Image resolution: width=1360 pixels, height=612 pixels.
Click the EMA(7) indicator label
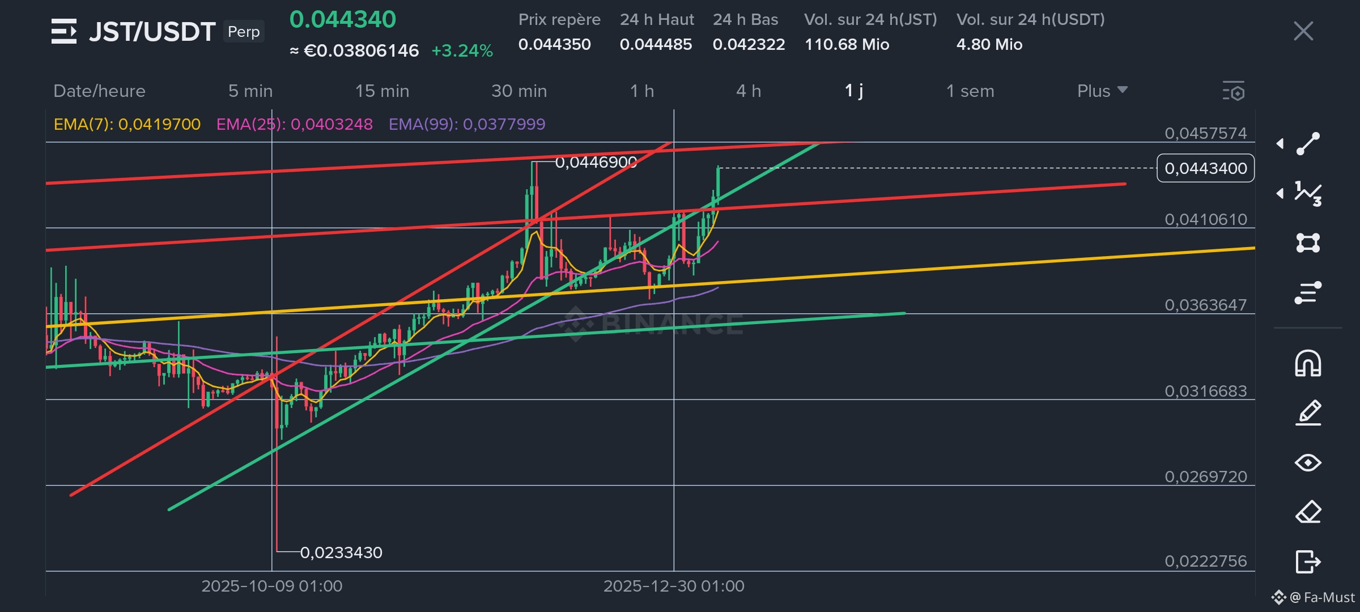[x=127, y=124]
